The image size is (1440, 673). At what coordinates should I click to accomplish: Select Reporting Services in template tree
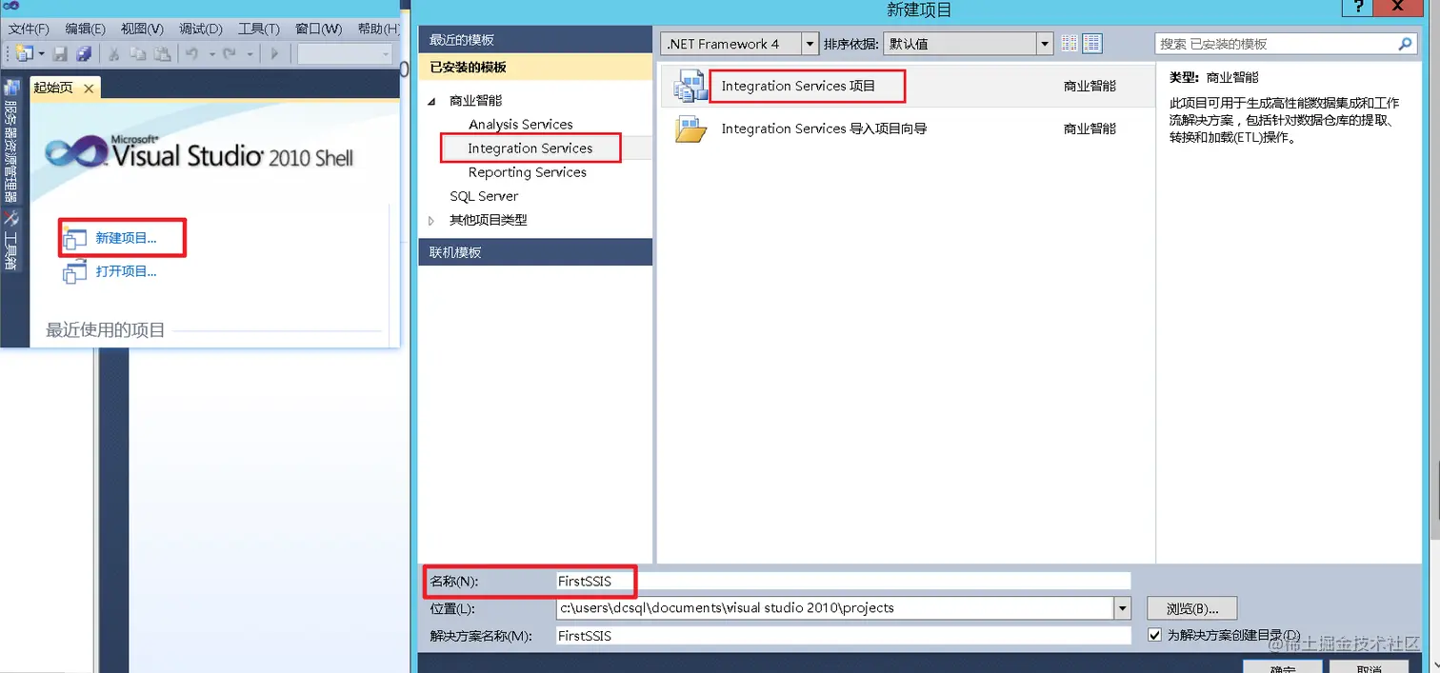527,172
